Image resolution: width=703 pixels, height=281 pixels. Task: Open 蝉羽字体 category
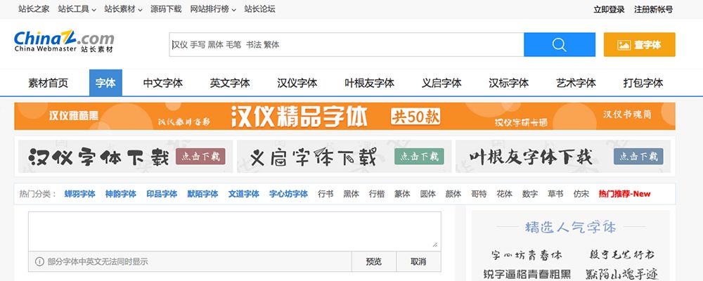pyautogui.click(x=80, y=194)
